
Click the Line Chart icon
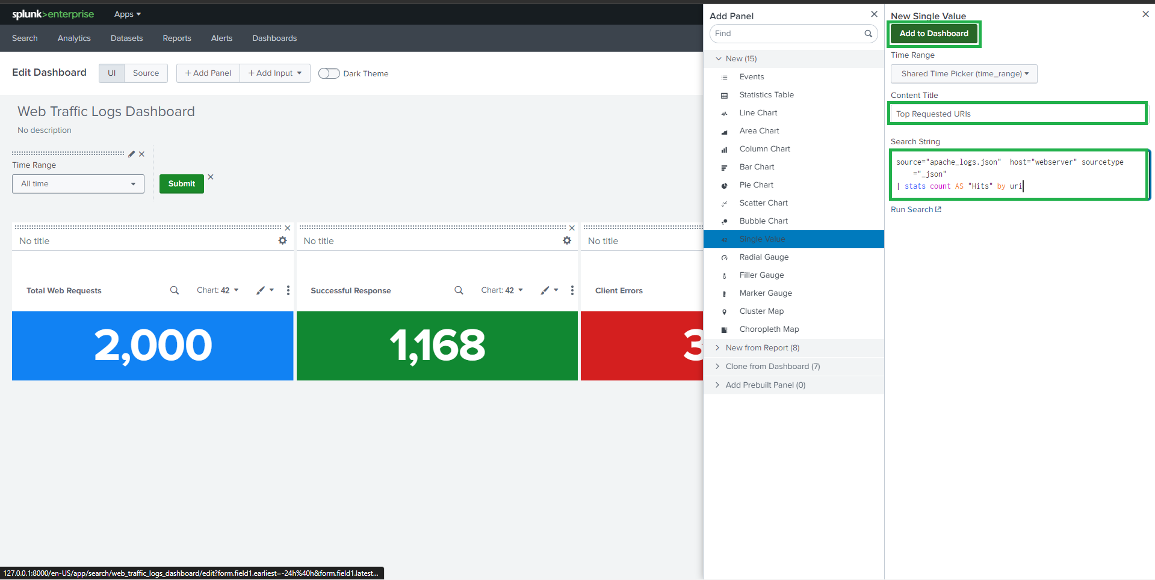tap(724, 113)
